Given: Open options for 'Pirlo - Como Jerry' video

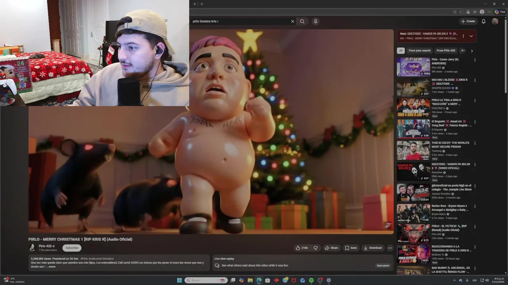Looking at the screenshot, I should tap(475, 60).
